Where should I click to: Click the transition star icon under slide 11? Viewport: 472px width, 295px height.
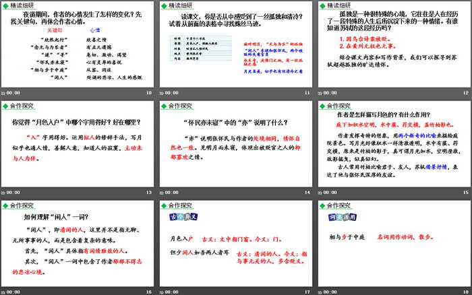coord(162,93)
